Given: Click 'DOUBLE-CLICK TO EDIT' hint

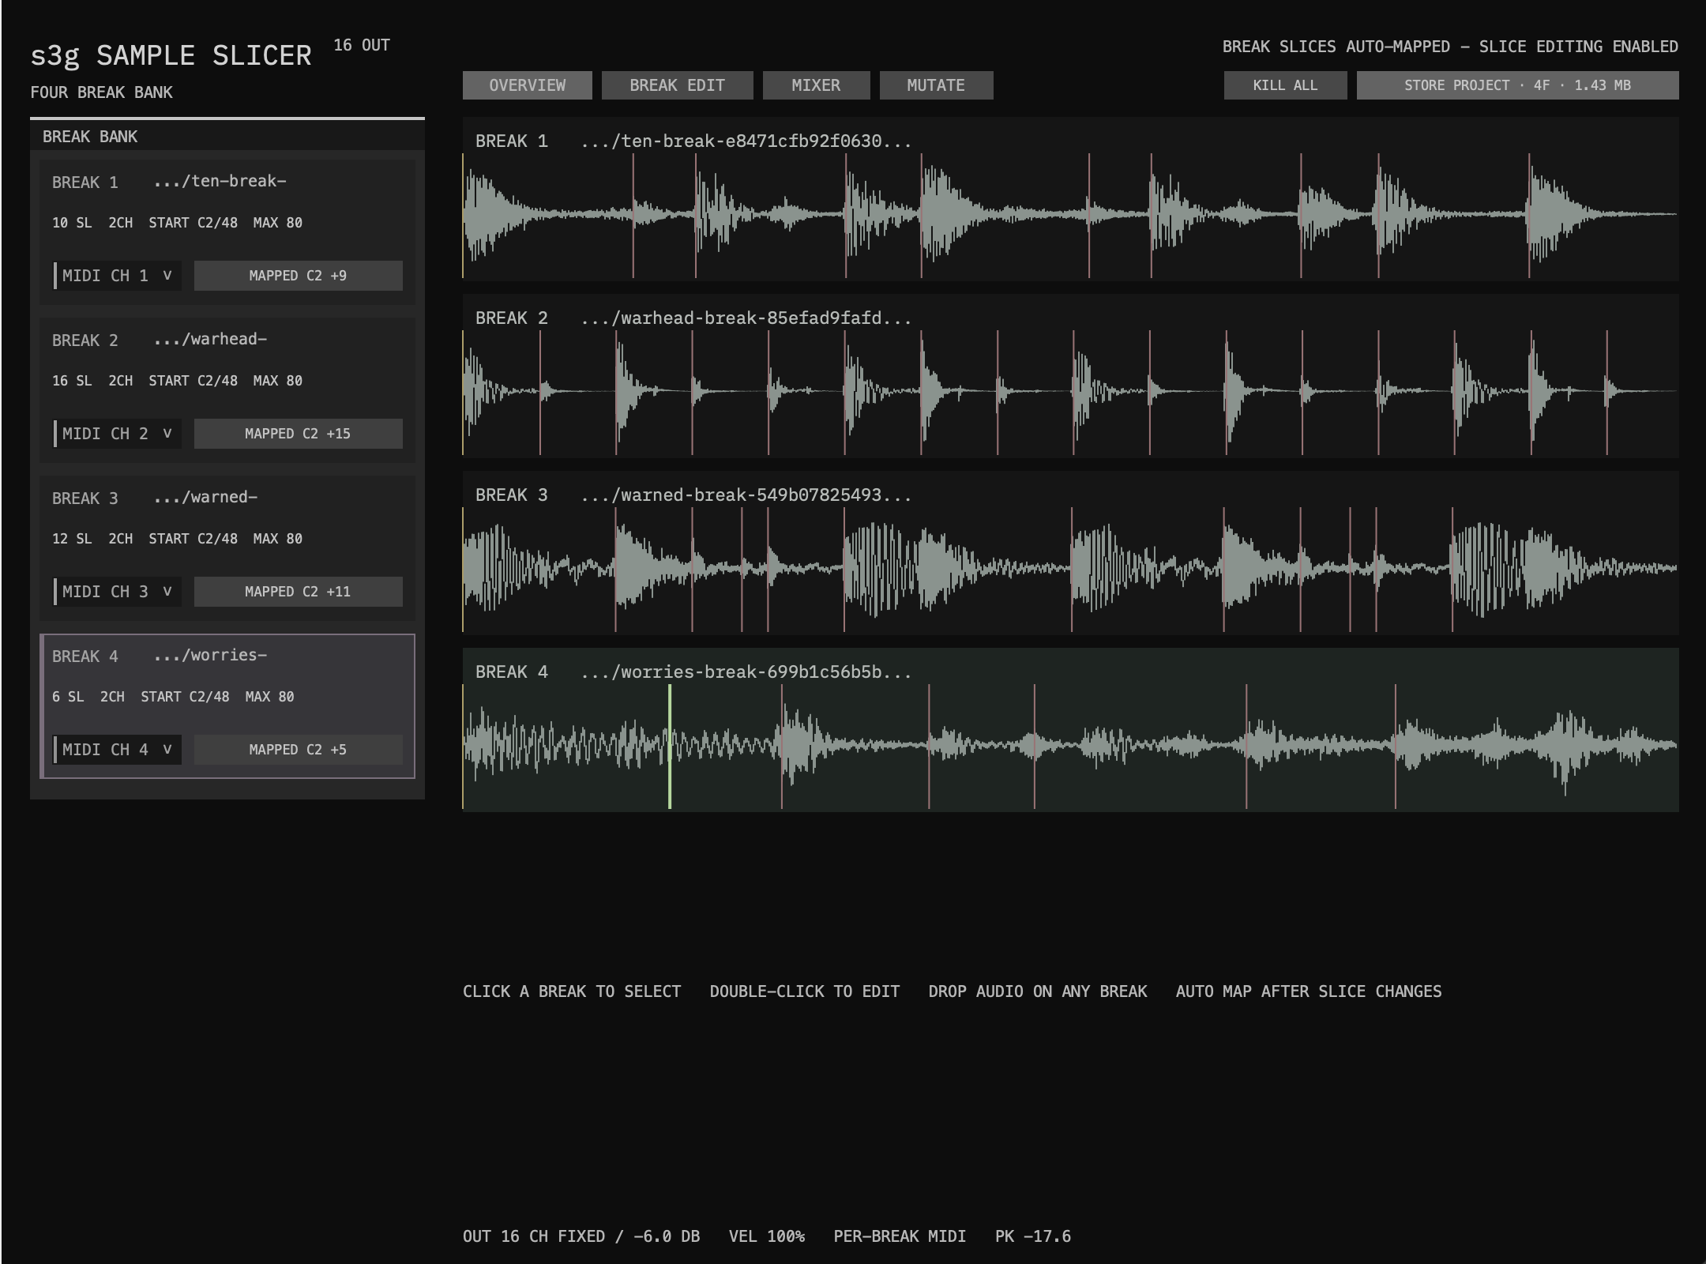Looking at the screenshot, I should [805, 991].
